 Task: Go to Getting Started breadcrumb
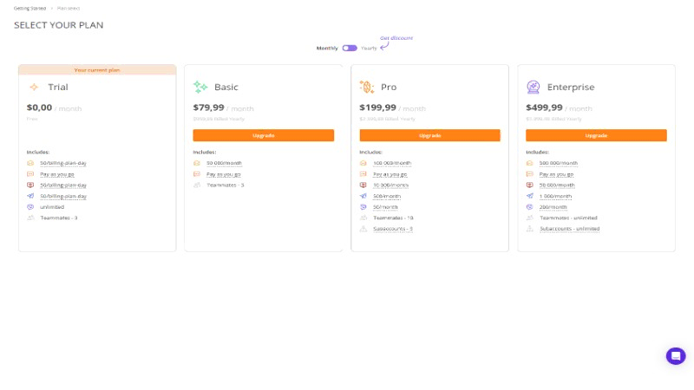point(29,8)
